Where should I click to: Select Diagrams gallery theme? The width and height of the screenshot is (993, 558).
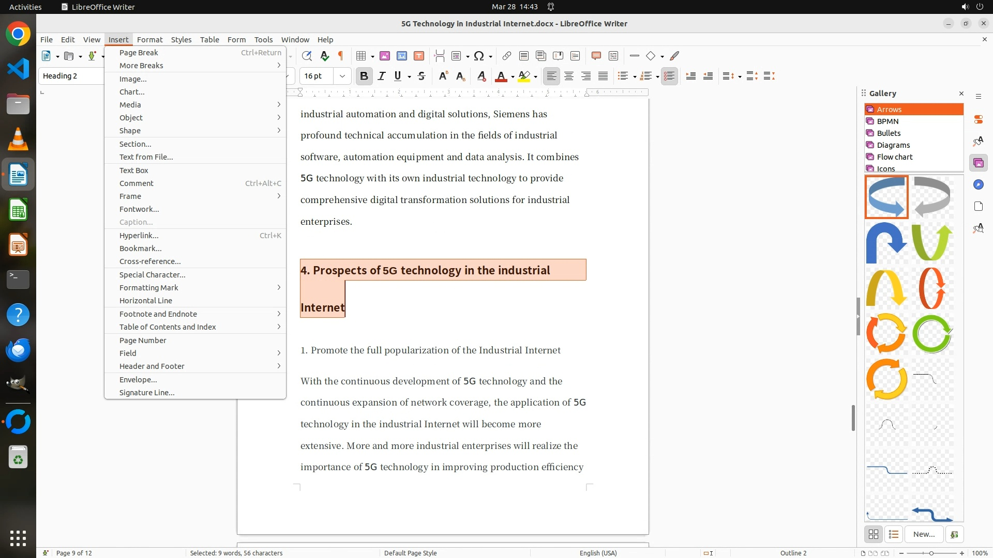pyautogui.click(x=893, y=145)
